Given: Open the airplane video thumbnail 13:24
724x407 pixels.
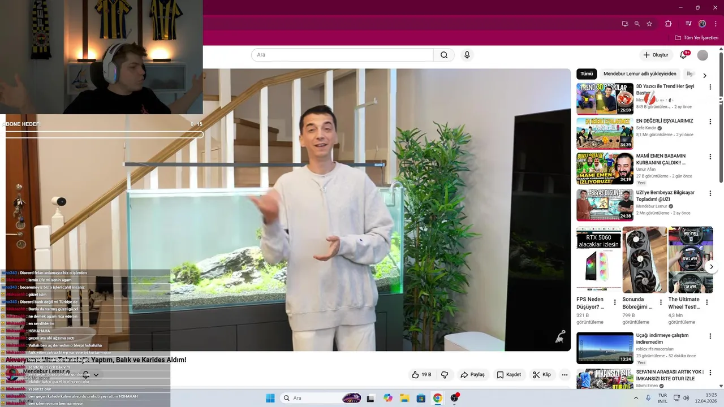Looking at the screenshot, I should click(605, 348).
